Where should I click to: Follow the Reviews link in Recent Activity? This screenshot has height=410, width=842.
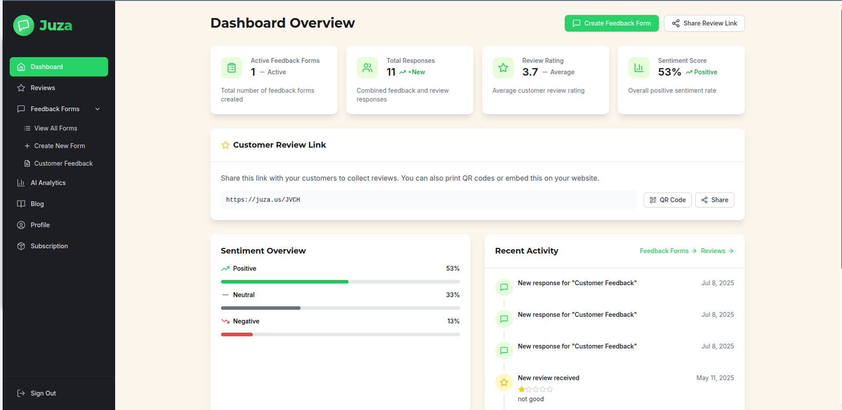[x=717, y=251]
